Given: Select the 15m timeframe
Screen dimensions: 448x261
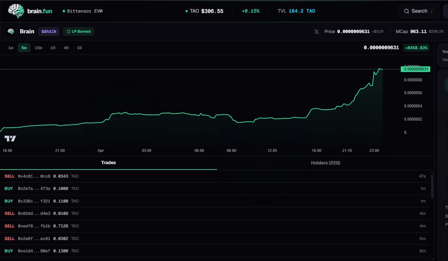Looking at the screenshot, I should (38, 48).
